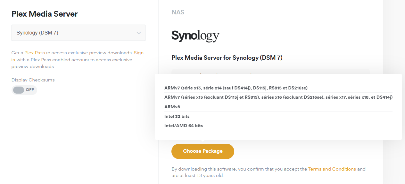
Task: Click Plex Media Server for Synology title
Action: 227,58
